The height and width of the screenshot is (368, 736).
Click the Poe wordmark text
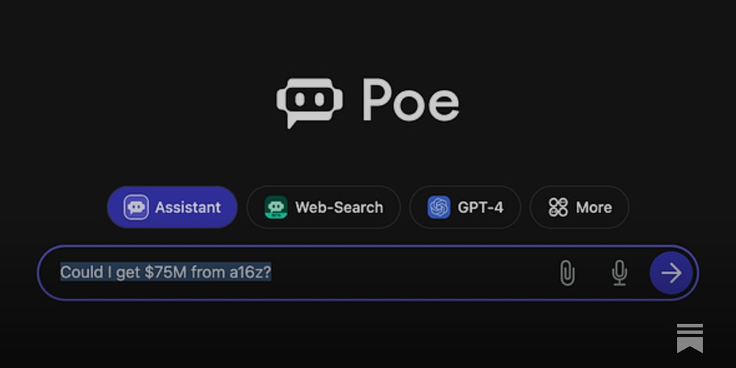click(411, 102)
